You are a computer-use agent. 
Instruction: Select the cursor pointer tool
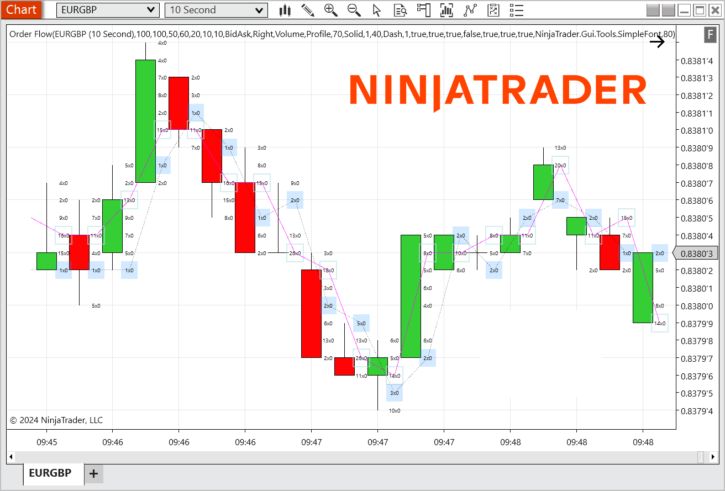pos(377,10)
